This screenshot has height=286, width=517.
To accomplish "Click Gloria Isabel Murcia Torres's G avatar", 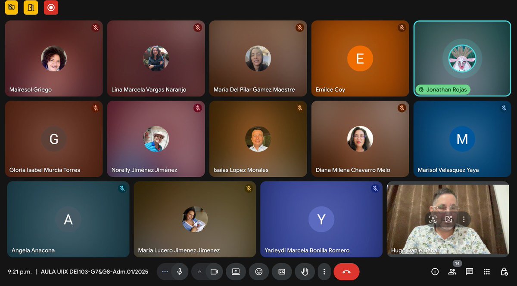I will pos(54,139).
